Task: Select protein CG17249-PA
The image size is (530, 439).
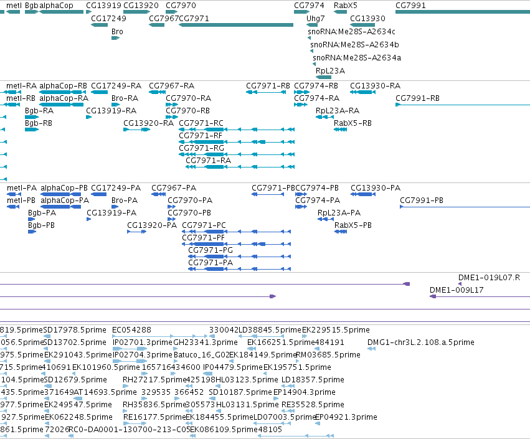Action: point(116,188)
